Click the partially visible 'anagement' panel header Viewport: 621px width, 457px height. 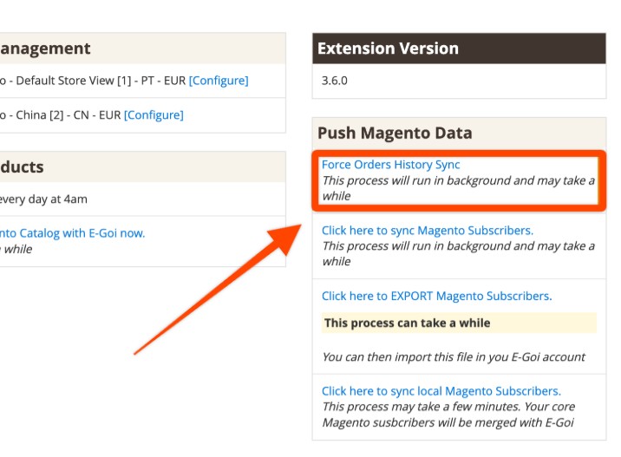click(45, 49)
